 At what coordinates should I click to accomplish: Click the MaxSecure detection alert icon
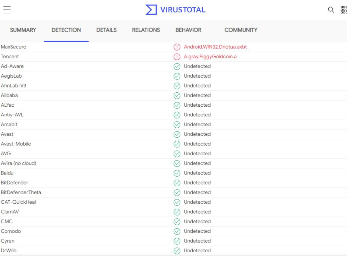[177, 47]
